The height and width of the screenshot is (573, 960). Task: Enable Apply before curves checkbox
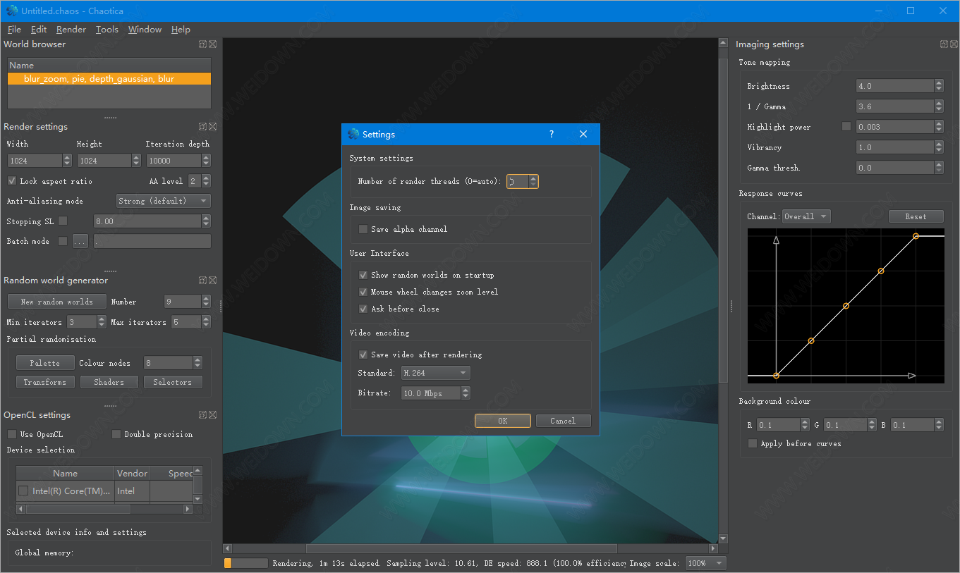pyautogui.click(x=753, y=443)
